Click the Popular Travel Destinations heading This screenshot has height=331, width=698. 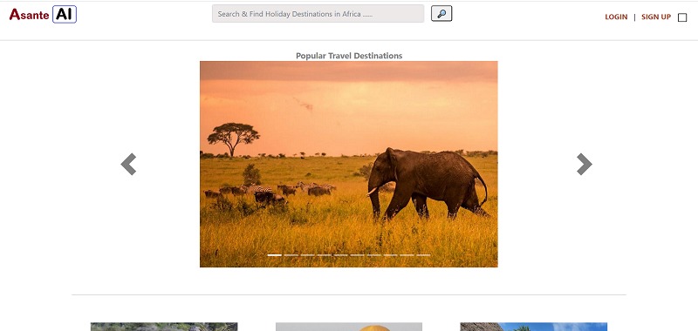coord(349,56)
